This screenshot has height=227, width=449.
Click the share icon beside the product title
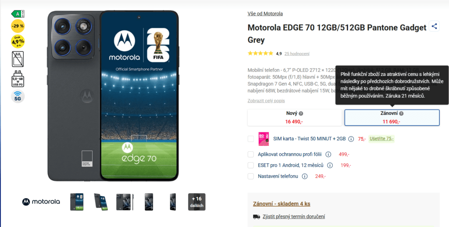point(434,27)
